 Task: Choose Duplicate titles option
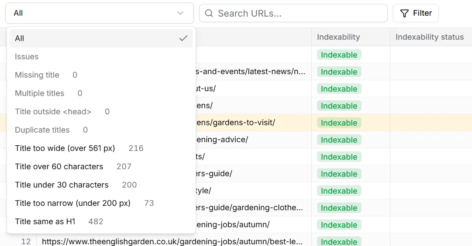[x=101, y=130]
